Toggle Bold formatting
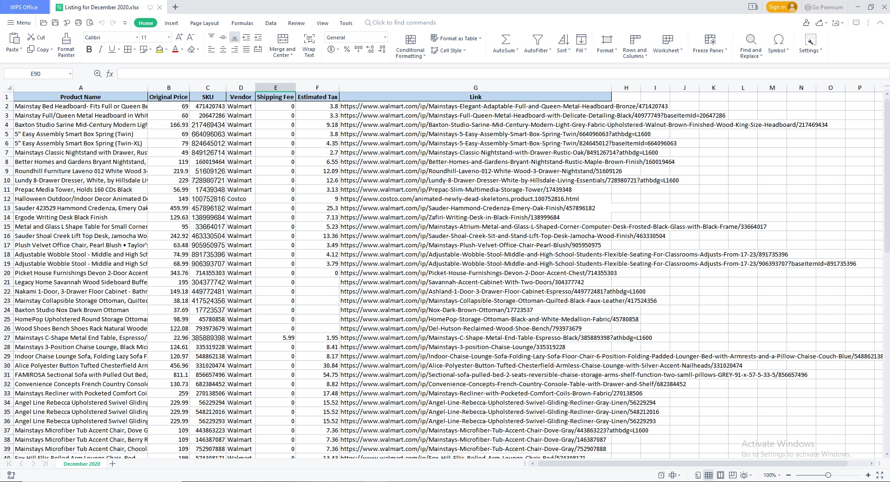Screen dimensions: 890x482 [x=89, y=50]
